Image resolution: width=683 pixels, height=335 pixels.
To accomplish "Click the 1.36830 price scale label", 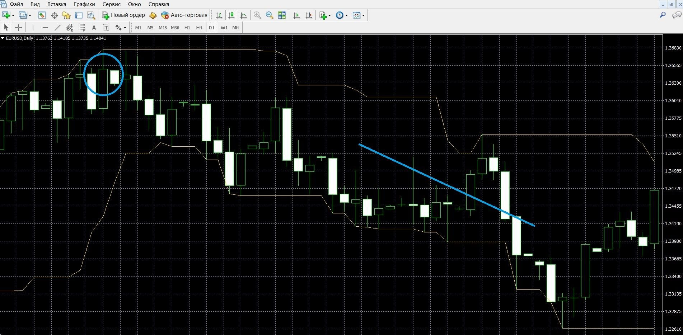I will click(x=673, y=48).
